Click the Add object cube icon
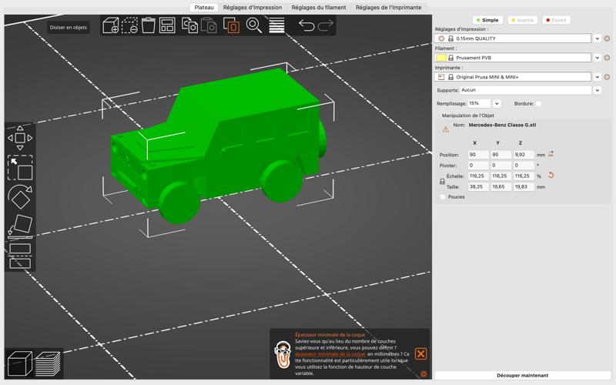This screenshot has width=616, height=385. (x=110, y=25)
